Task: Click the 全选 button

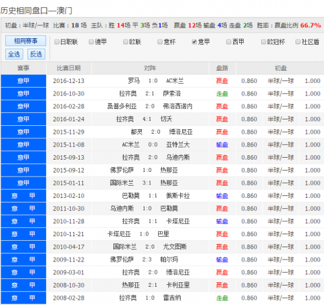Action: point(14,54)
